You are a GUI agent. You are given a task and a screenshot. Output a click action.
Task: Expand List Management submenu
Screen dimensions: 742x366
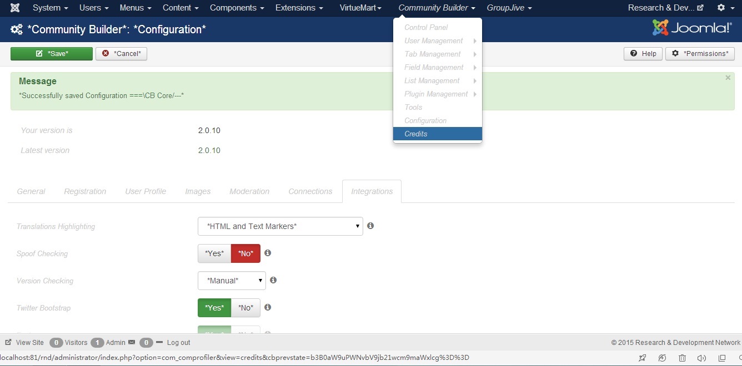(438, 80)
